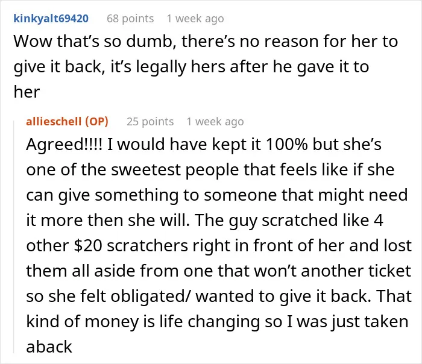
Task: Open the kinkyalt69420 user profile
Action: tap(51, 19)
